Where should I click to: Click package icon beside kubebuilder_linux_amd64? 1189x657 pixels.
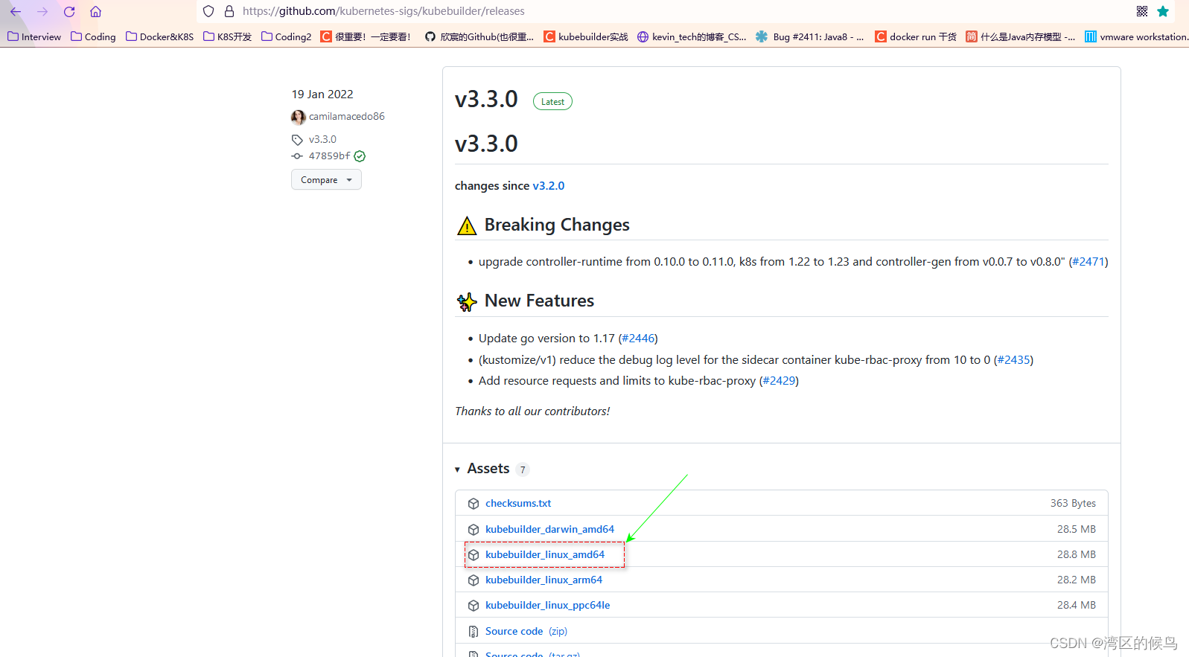click(474, 555)
